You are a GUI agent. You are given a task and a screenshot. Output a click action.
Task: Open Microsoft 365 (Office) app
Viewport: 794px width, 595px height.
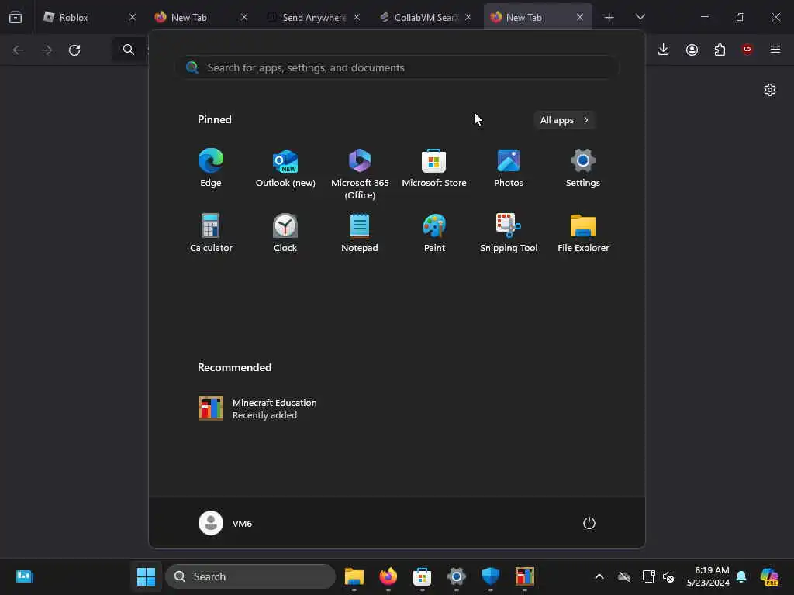[360, 174]
